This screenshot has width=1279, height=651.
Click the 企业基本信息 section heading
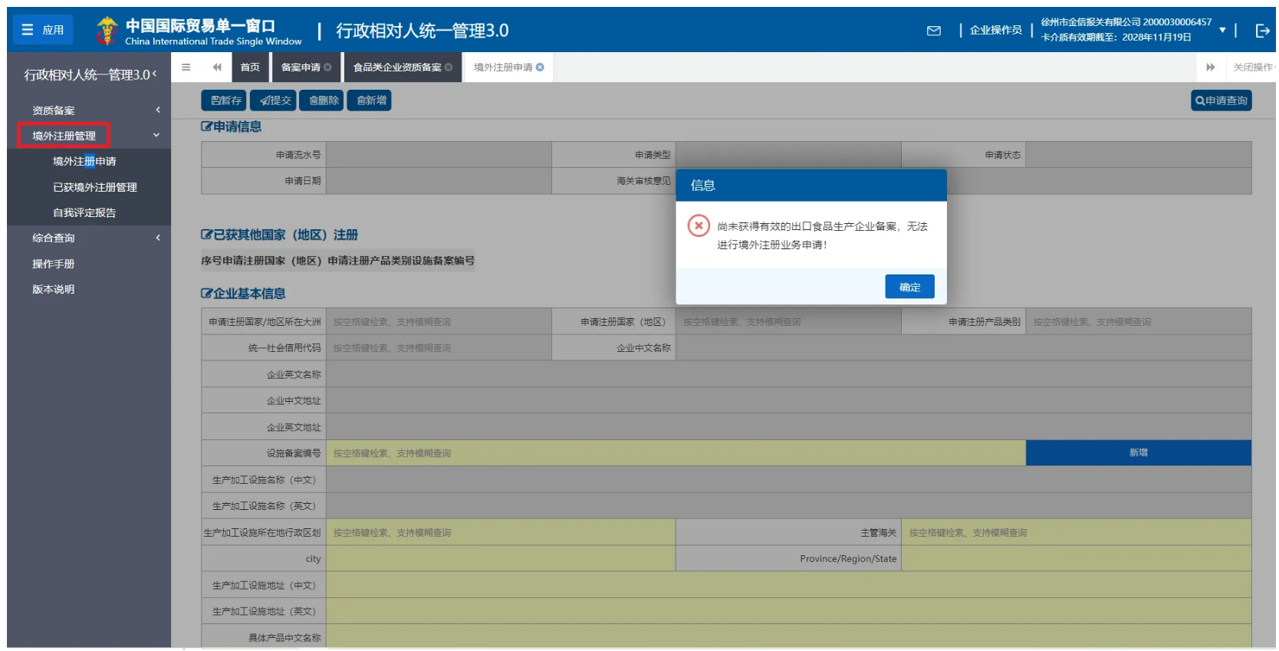pyautogui.click(x=243, y=294)
